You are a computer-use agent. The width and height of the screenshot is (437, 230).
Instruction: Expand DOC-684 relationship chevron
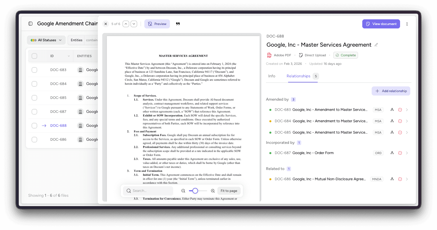click(407, 121)
